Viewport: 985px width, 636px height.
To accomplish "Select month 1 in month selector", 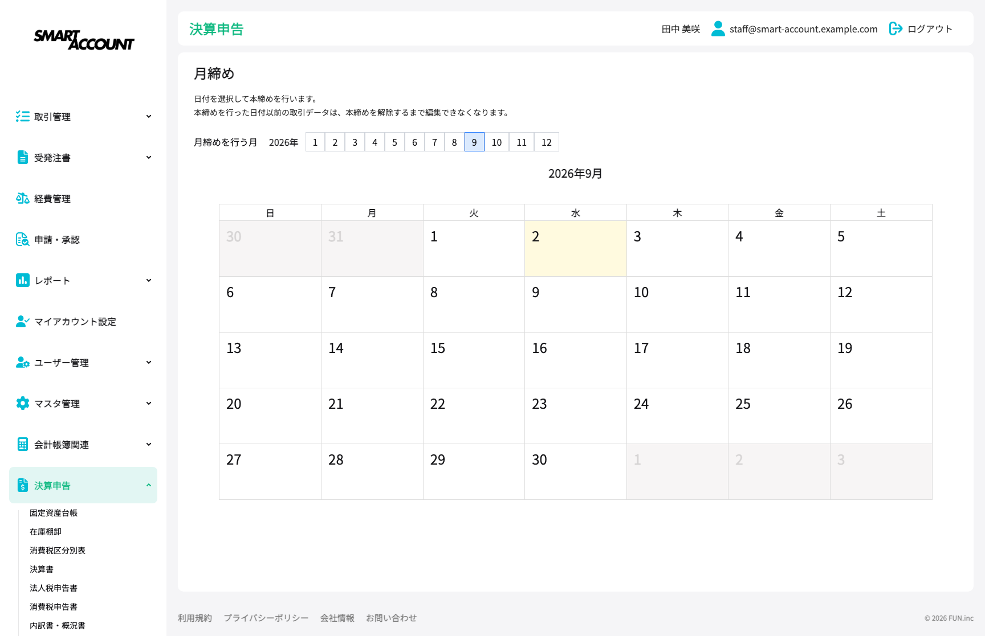I will [315, 142].
